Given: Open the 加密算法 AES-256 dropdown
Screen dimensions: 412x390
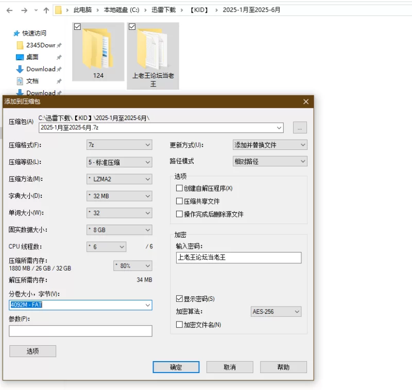Looking at the screenshot, I should pyautogui.click(x=276, y=312).
